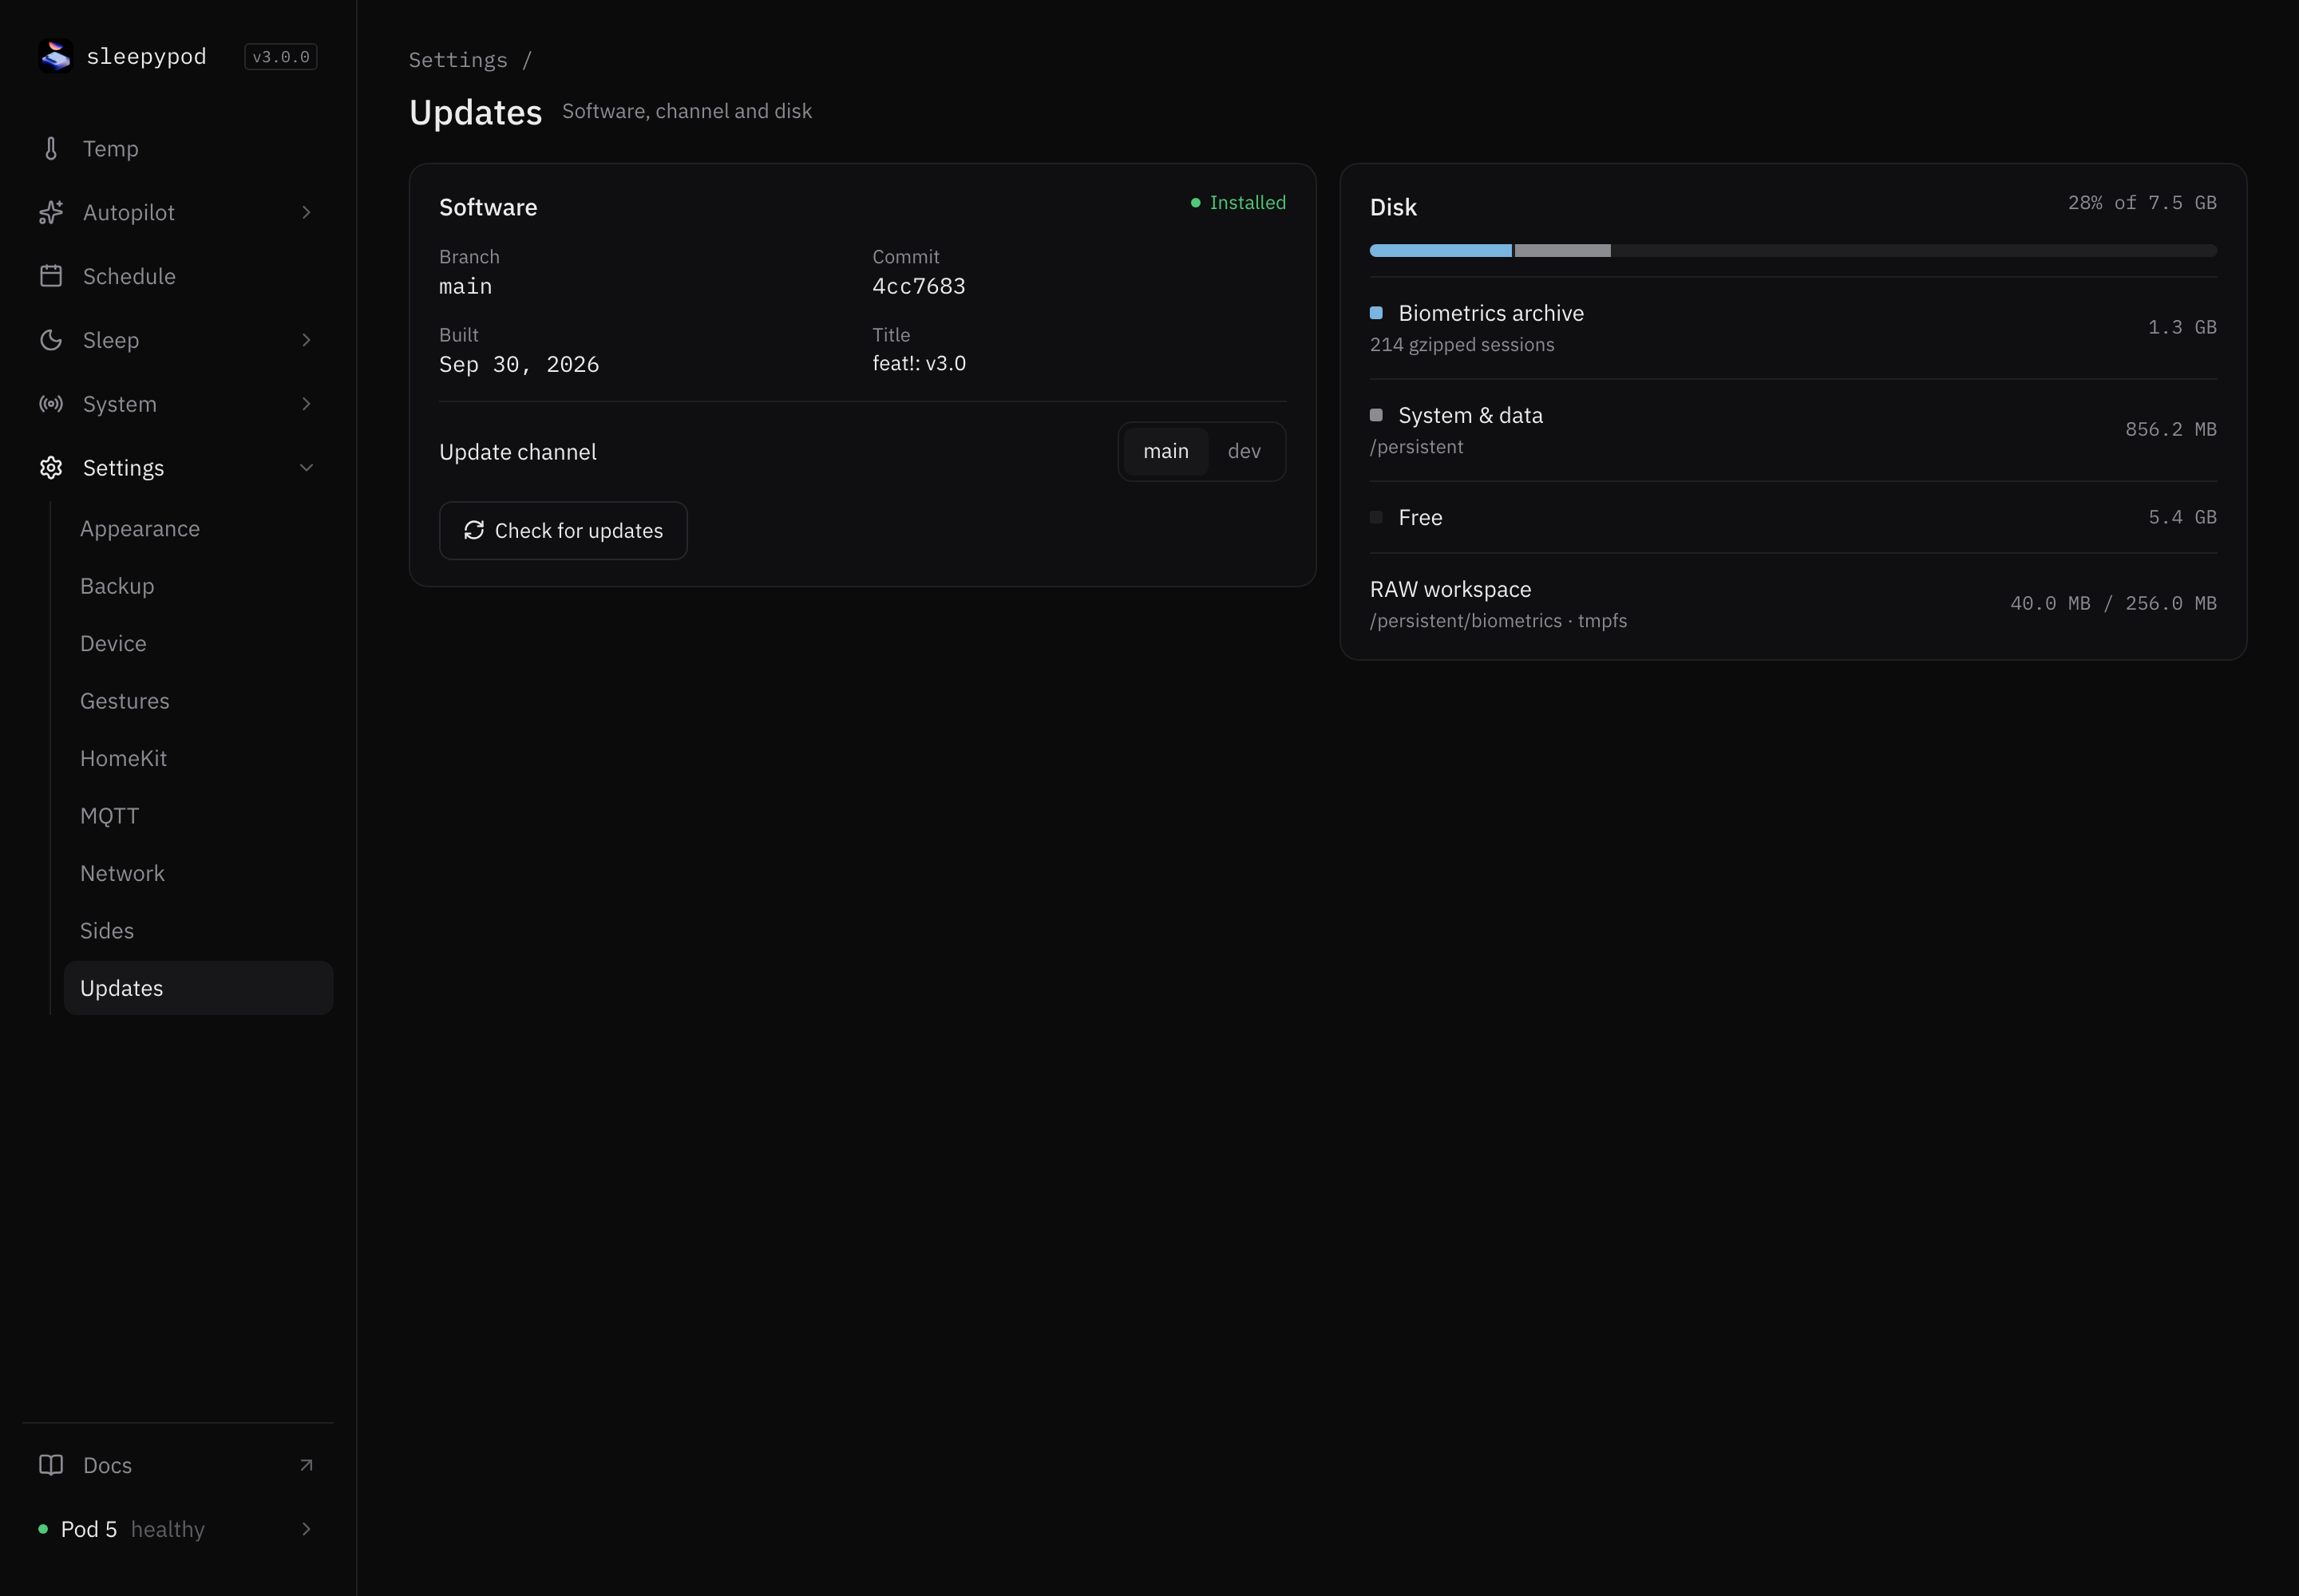This screenshot has width=2299, height=1596.
Task: Click the gray segment of disk usage bar
Action: coord(1563,251)
